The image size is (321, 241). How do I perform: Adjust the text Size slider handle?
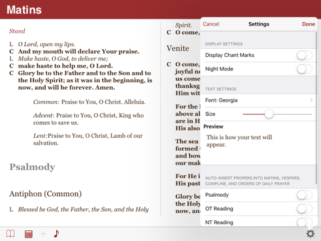click(x=269, y=114)
